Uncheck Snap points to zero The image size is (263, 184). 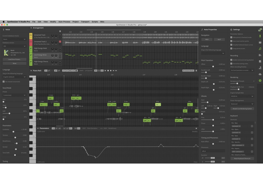click(x=231, y=48)
